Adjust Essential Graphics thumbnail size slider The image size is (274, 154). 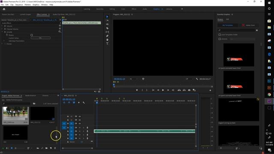tap(226, 148)
